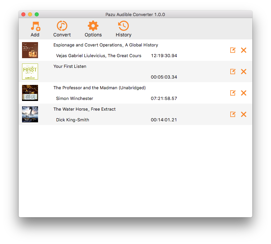The width and height of the screenshot is (271, 244).
Task: Remove Espionage and Covert Operations from list
Action: (244, 50)
